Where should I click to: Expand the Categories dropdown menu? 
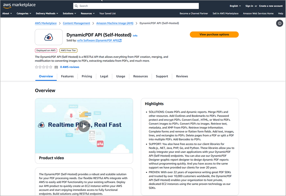[x=24, y=13]
